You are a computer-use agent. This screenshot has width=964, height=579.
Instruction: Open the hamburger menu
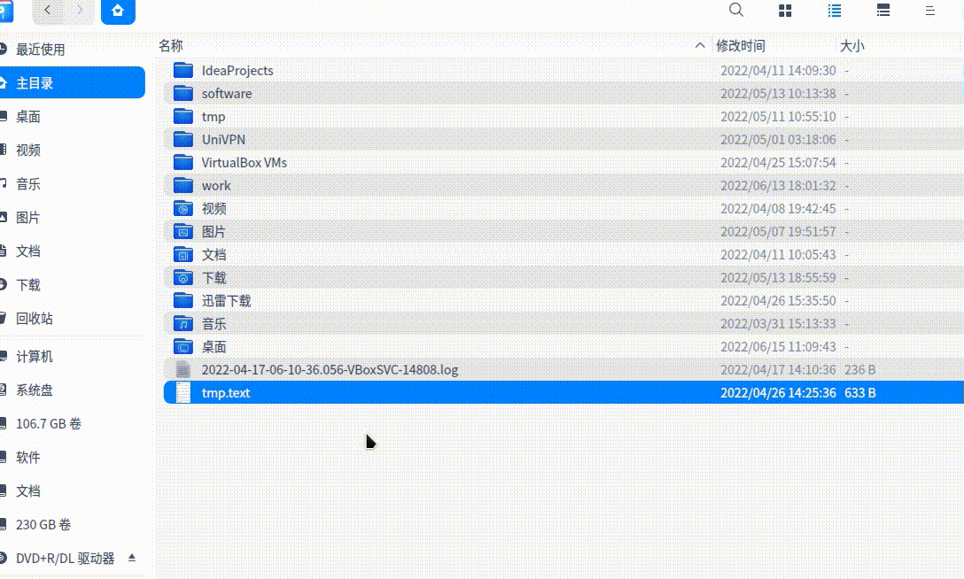click(x=929, y=12)
